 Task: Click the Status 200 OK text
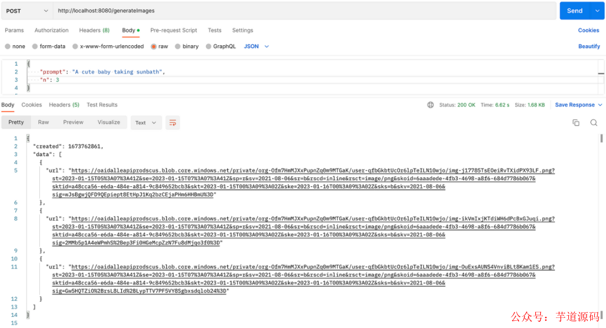pos(457,105)
